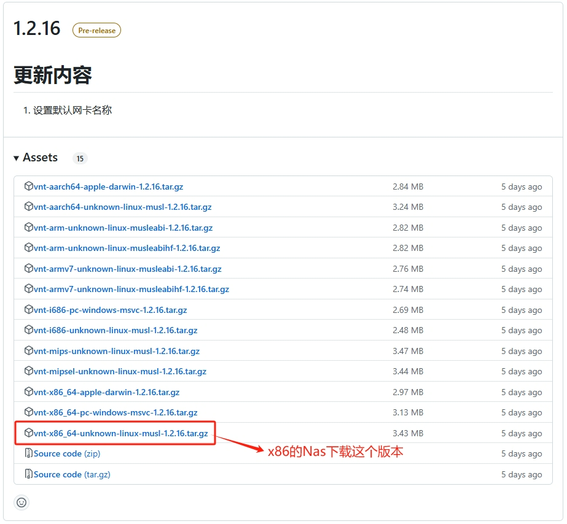567x524 pixels.
Task: Click the file icon beside Source code (tar.gz)
Action: click(29, 474)
